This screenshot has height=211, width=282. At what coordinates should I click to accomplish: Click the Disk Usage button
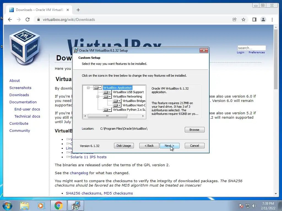(x=124, y=146)
